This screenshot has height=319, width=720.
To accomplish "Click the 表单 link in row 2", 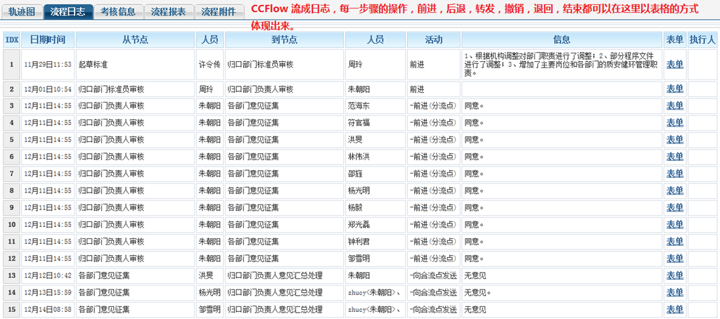I will pos(674,89).
